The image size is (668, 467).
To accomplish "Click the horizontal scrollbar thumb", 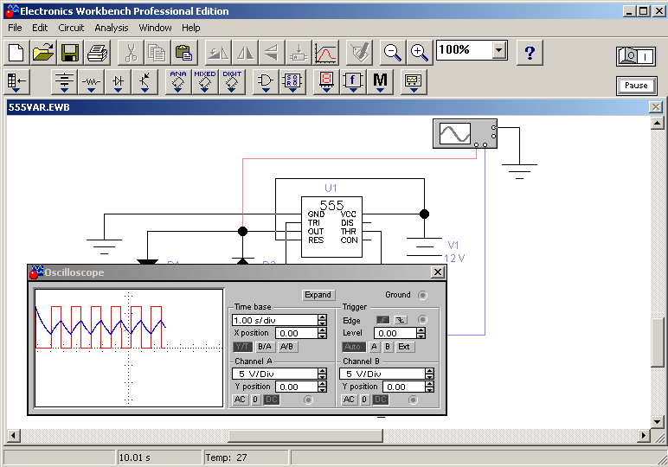I will [305, 436].
